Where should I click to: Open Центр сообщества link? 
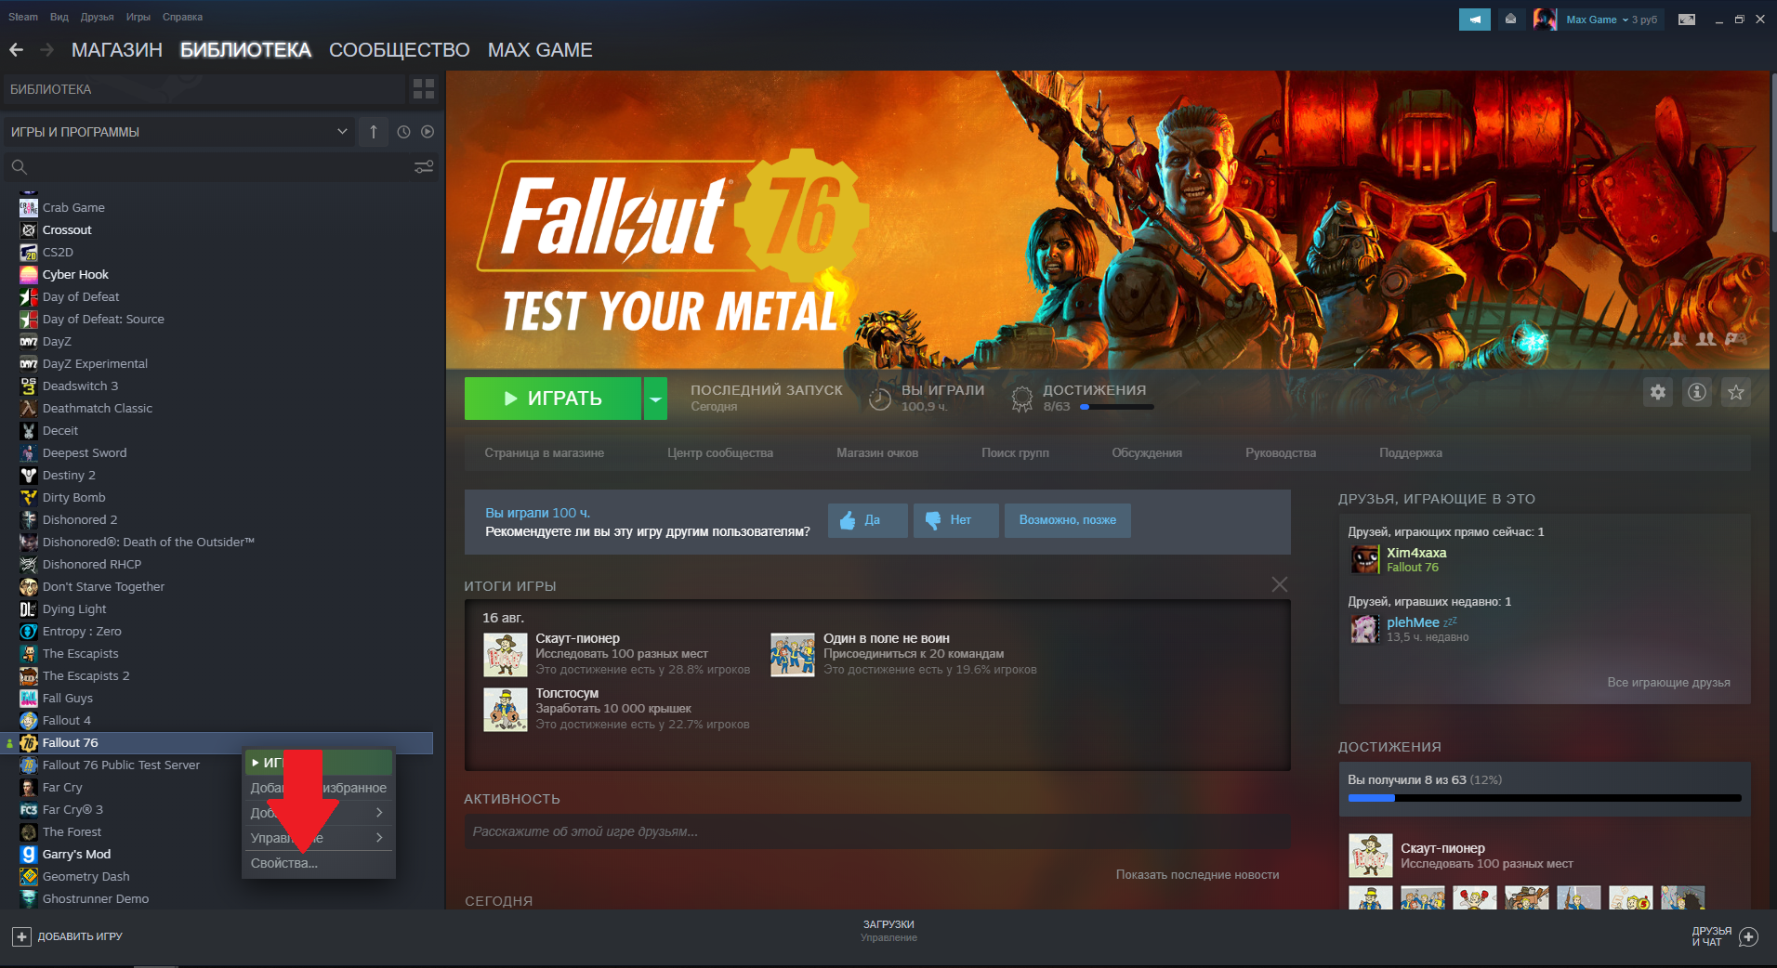(x=720, y=453)
